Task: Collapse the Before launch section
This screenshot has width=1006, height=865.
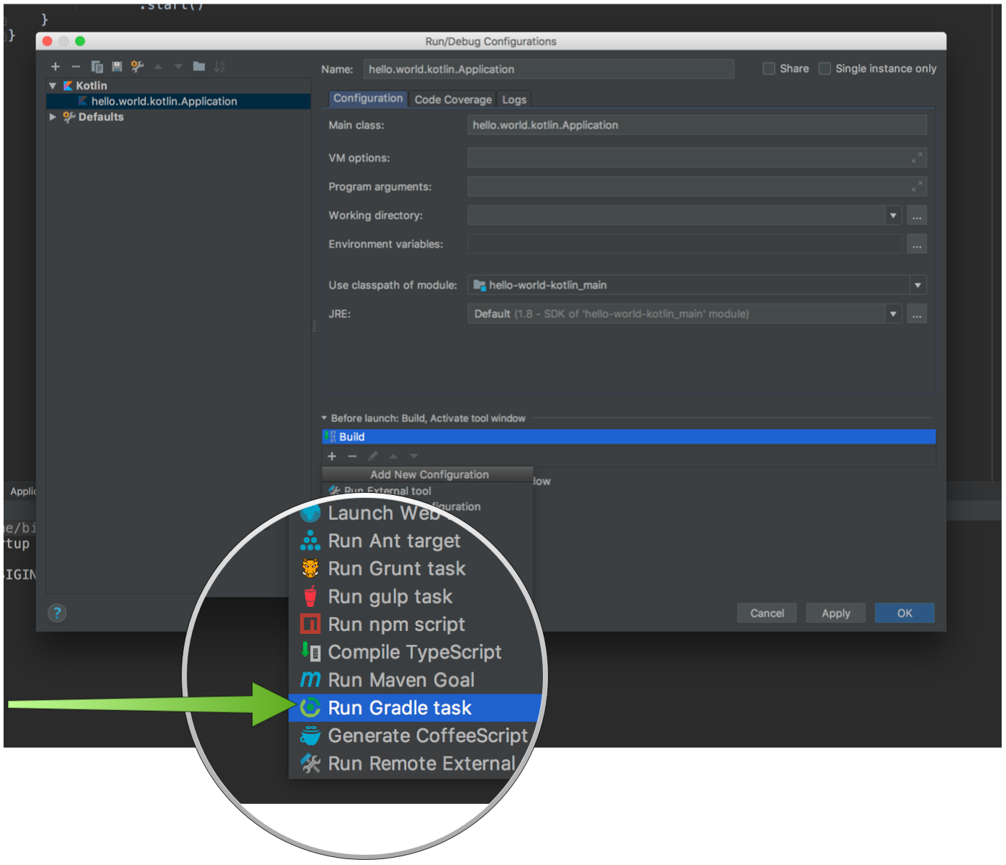Action: pyautogui.click(x=324, y=418)
